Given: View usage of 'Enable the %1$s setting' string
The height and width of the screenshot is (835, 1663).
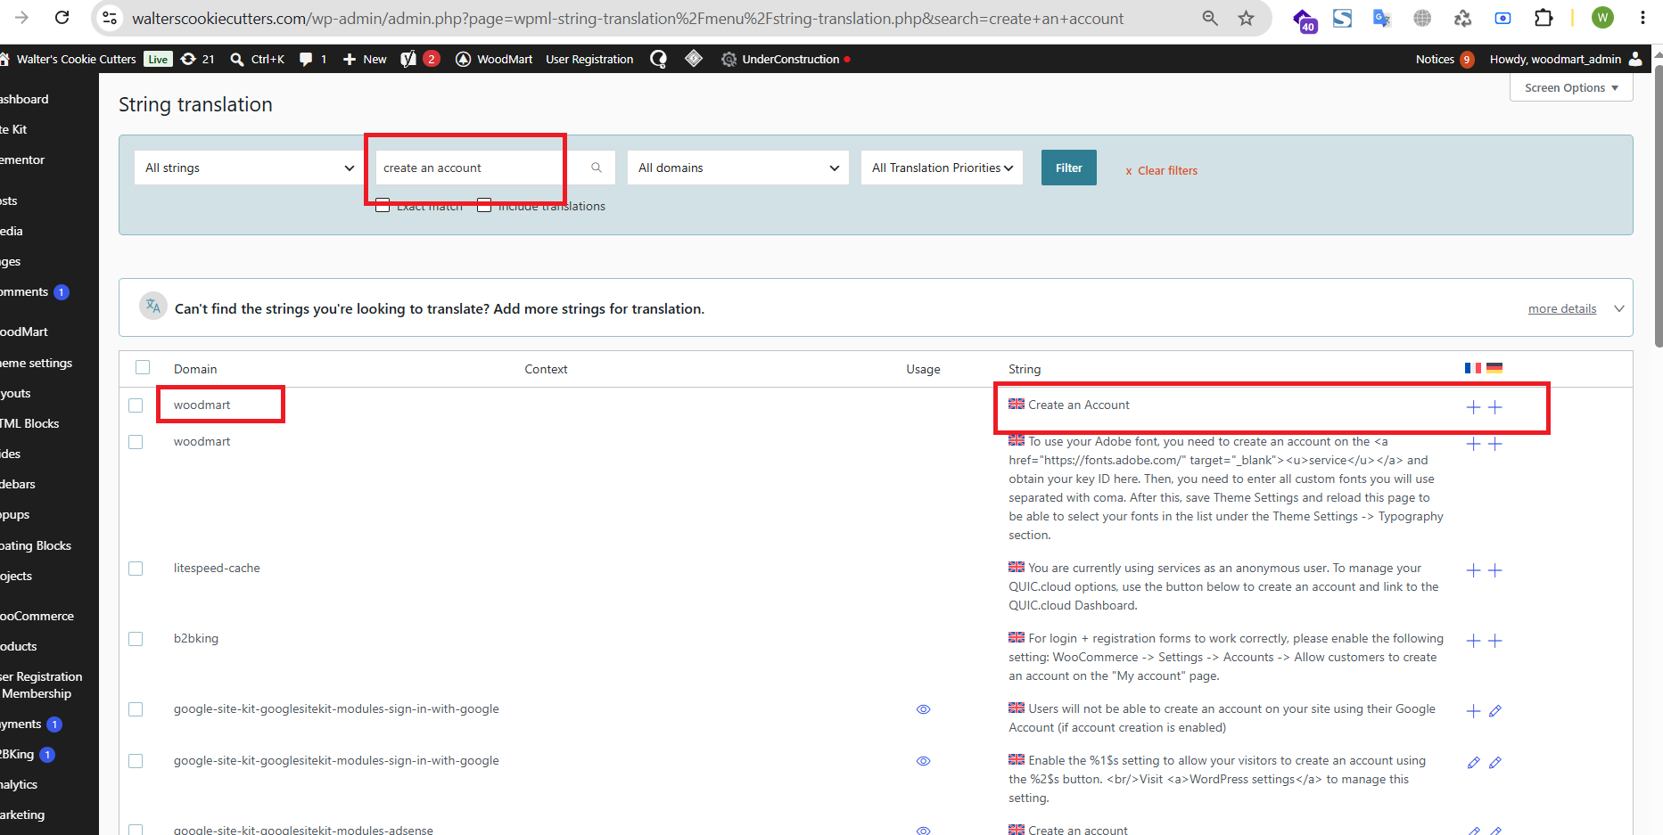Looking at the screenshot, I should 923,761.
